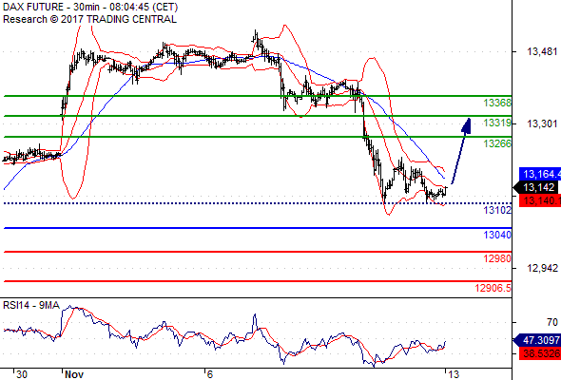Select the 13266 resistance level label
The image size is (561, 380).
pyautogui.click(x=497, y=143)
